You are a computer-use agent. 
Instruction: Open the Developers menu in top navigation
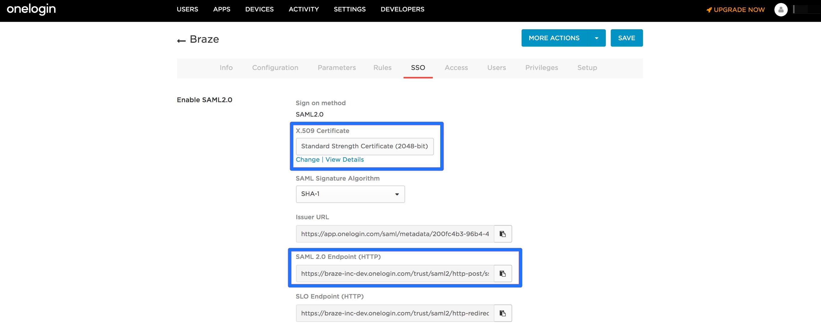pos(402,9)
